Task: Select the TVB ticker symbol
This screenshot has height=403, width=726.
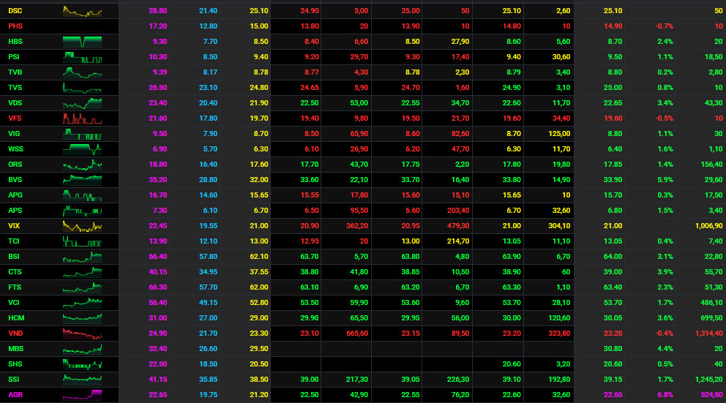Action: click(x=15, y=72)
